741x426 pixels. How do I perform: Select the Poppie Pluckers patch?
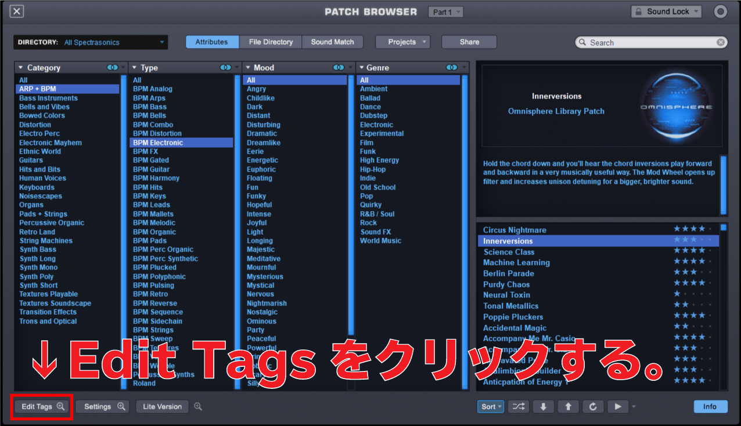click(513, 317)
